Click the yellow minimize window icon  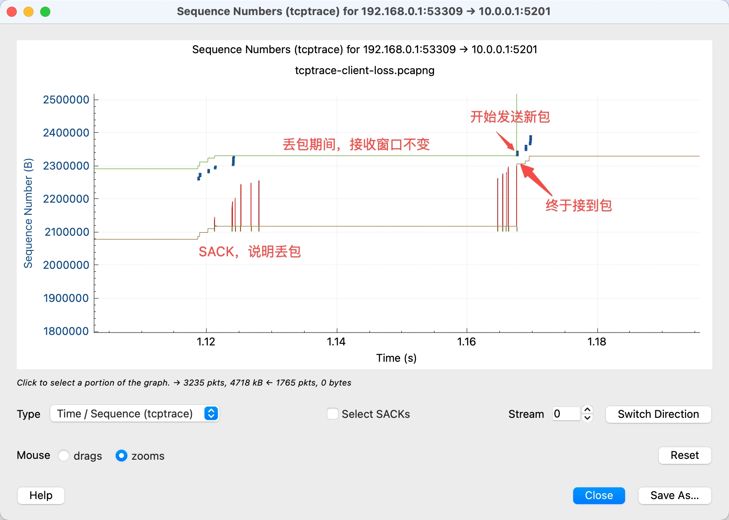point(28,12)
